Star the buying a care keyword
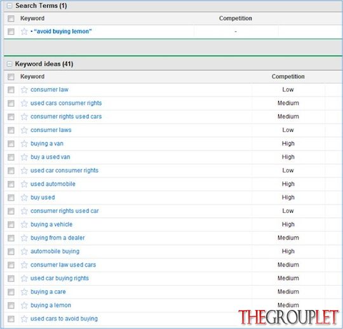The image size is (343, 329). pos(24,292)
